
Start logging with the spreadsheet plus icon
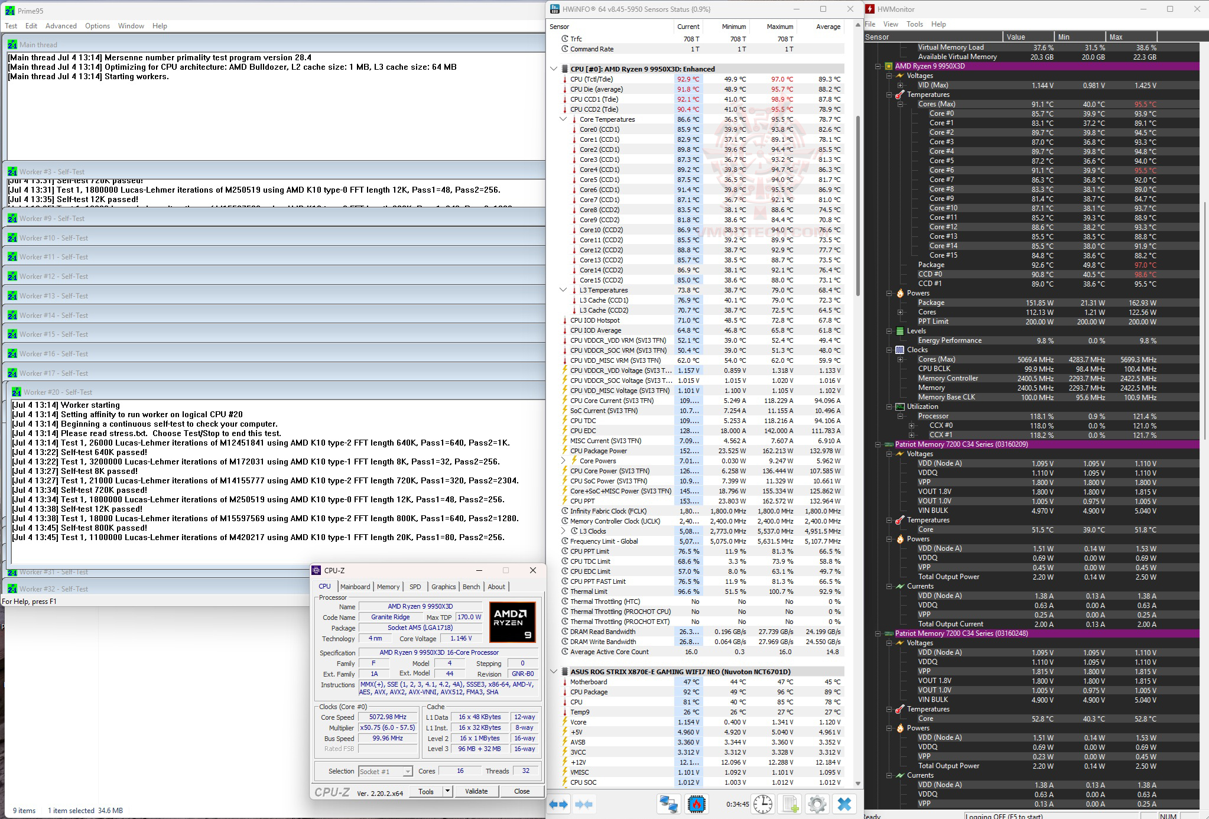(790, 804)
